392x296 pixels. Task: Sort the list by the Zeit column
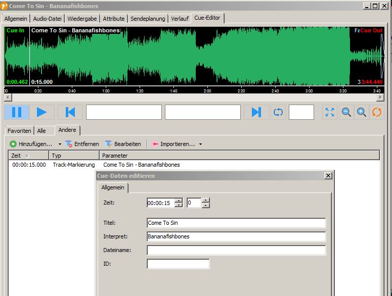(x=28, y=156)
